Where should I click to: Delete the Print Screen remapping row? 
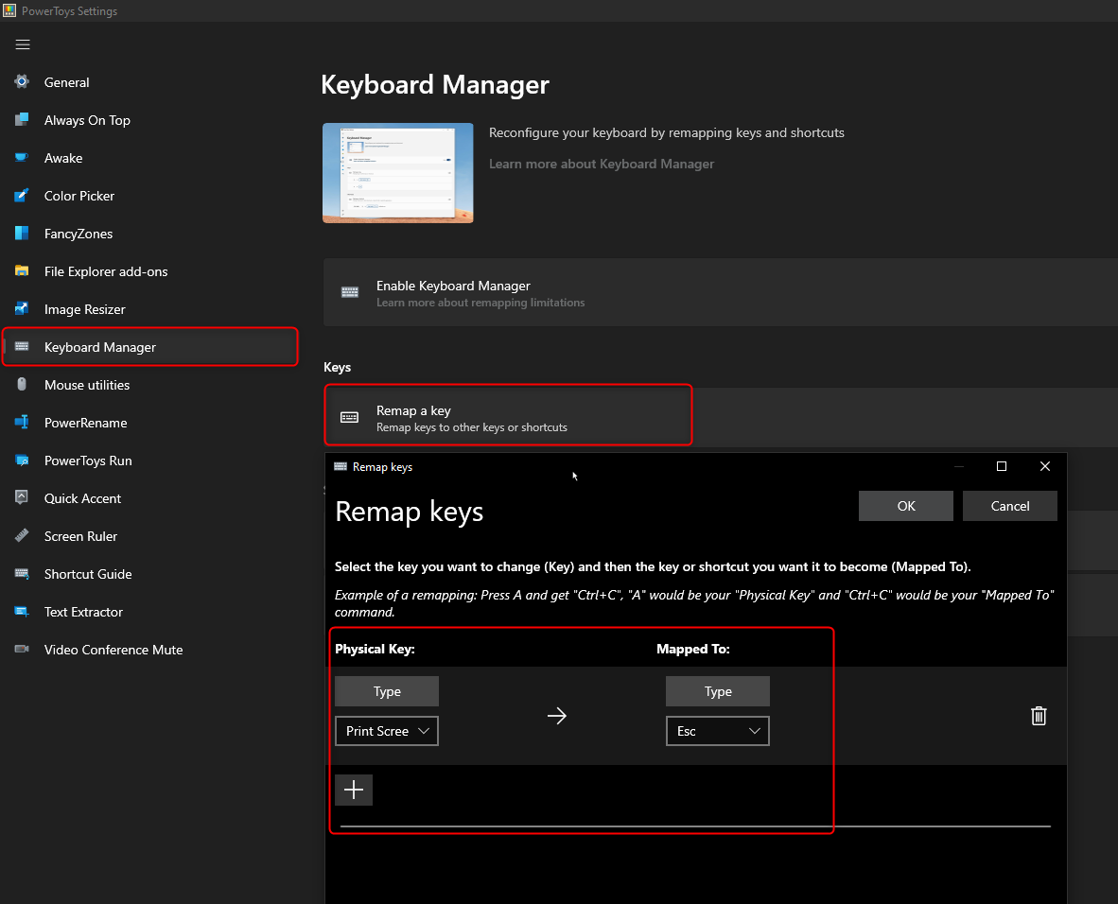[x=1039, y=716]
